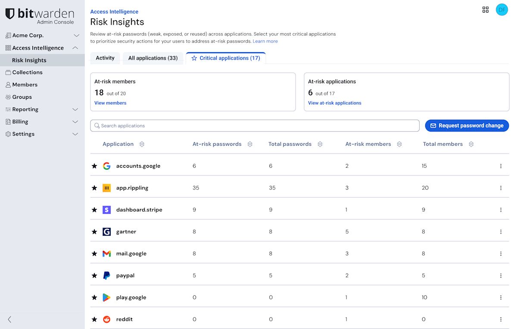The height and width of the screenshot is (329, 517).
Task: Collapse sidebar using bottom chevron arrow
Action: tap(9, 320)
